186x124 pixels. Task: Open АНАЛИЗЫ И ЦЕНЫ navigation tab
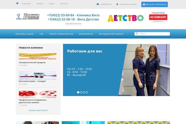tap(24, 34)
